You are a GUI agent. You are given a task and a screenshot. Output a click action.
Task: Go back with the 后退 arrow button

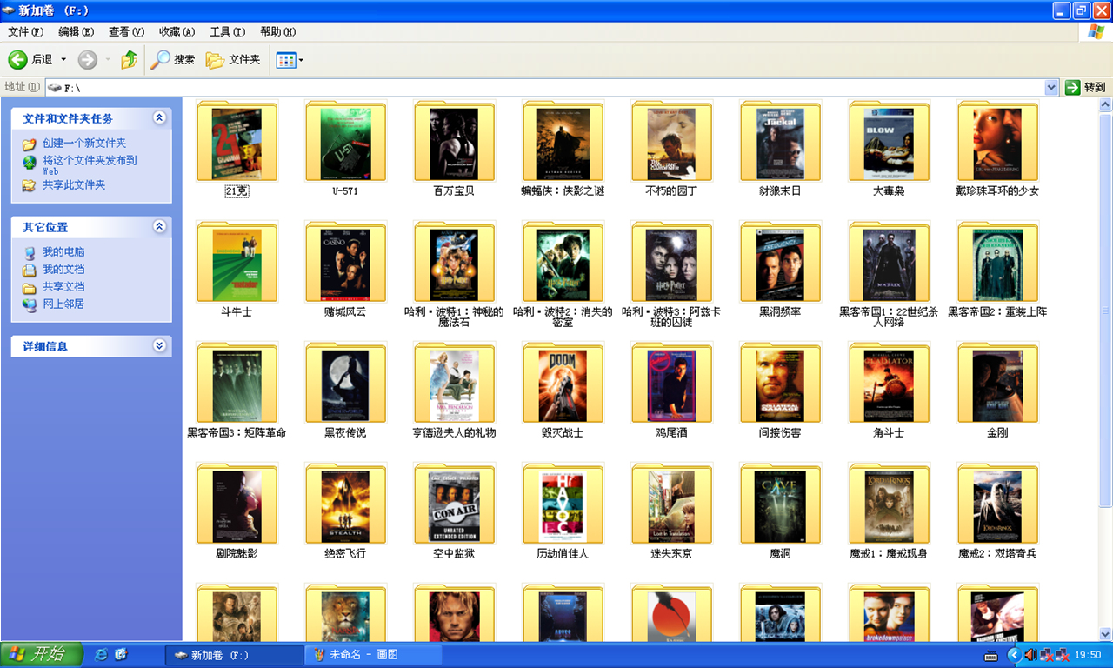(x=30, y=59)
